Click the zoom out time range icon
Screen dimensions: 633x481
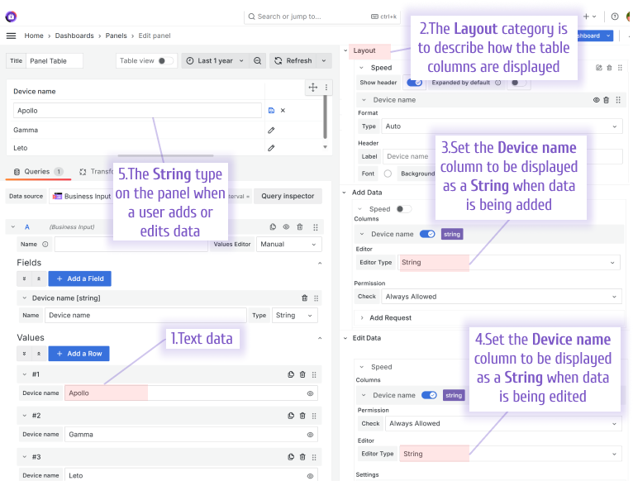(x=258, y=60)
